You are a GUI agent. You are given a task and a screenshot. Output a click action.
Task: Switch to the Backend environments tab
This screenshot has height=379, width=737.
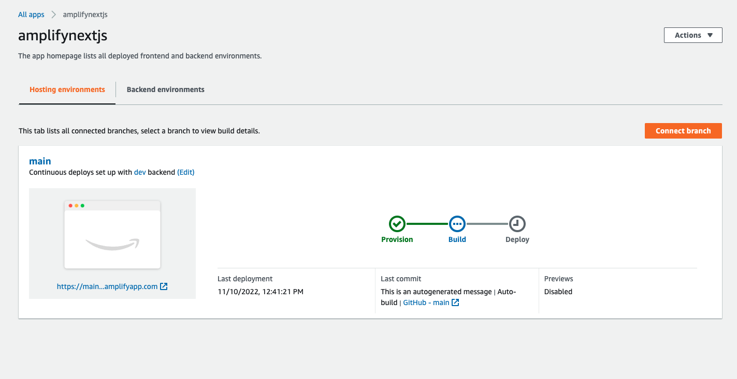click(166, 89)
